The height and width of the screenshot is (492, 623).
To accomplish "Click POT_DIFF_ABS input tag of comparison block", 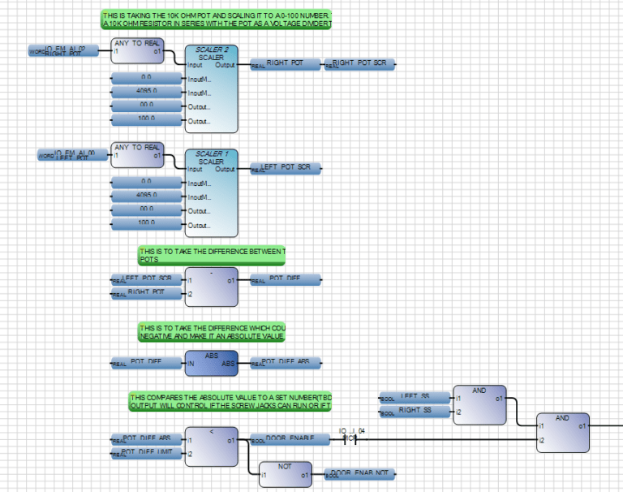I will tap(147, 439).
